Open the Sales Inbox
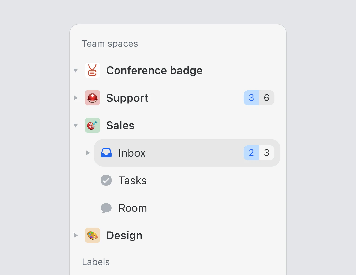 pos(132,153)
